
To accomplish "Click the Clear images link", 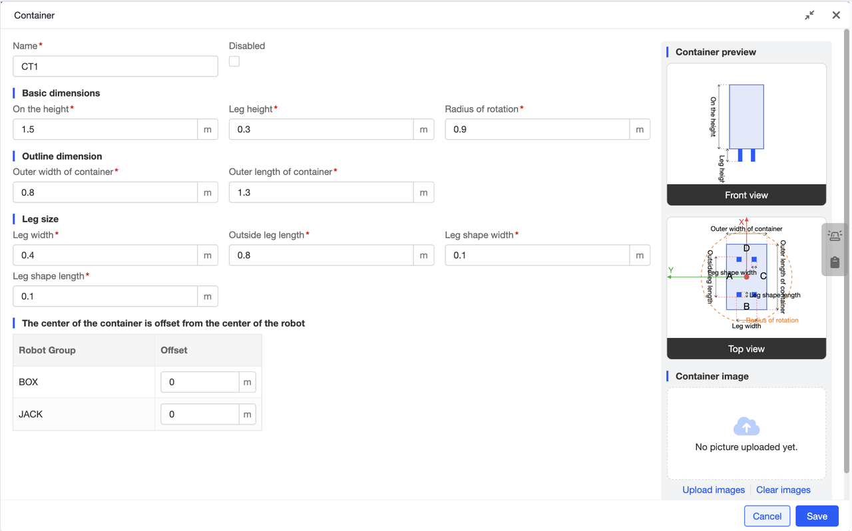I will point(783,490).
